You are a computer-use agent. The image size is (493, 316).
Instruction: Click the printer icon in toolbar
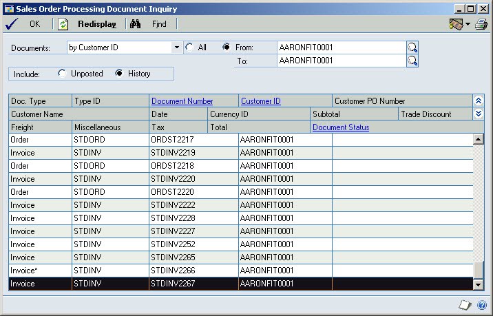click(481, 24)
